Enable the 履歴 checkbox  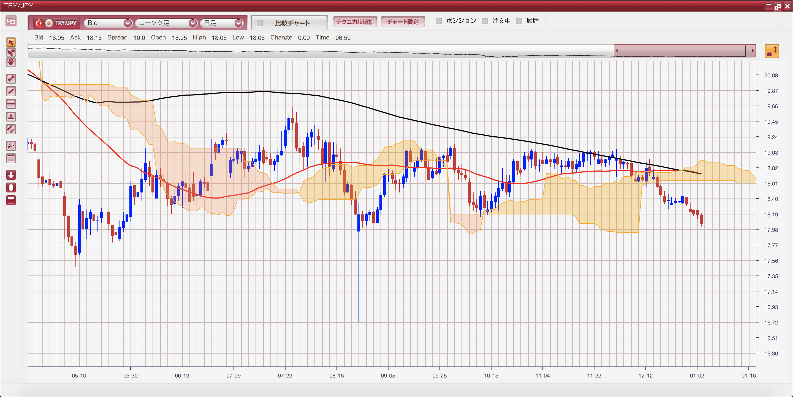pos(519,21)
